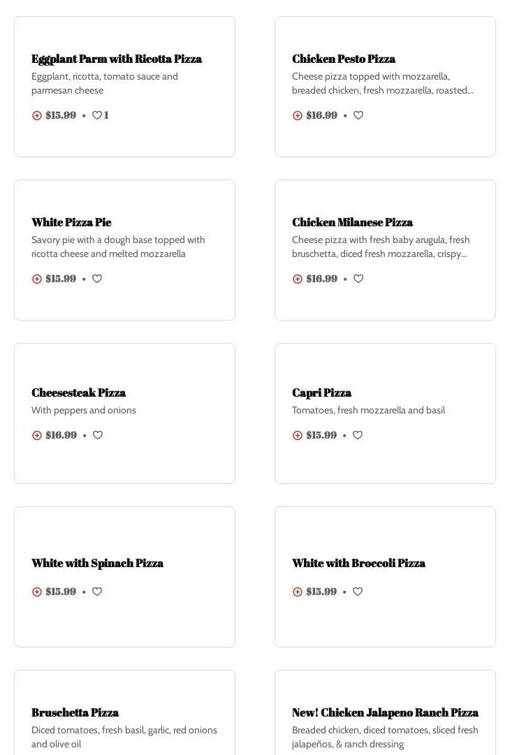Like the Capri Pizza
The image size is (524, 755).
[358, 435]
